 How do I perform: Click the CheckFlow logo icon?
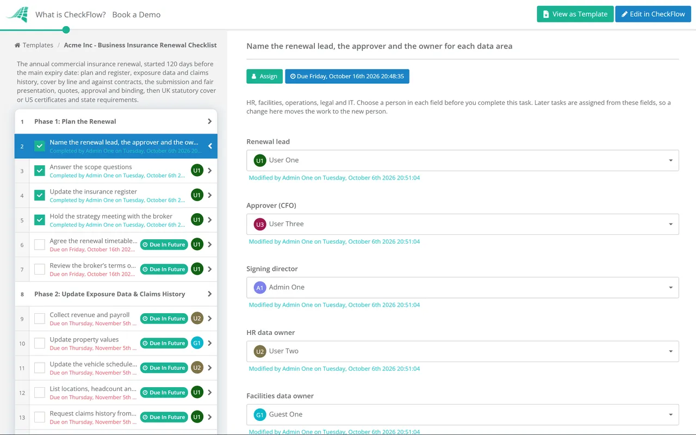coord(17,15)
